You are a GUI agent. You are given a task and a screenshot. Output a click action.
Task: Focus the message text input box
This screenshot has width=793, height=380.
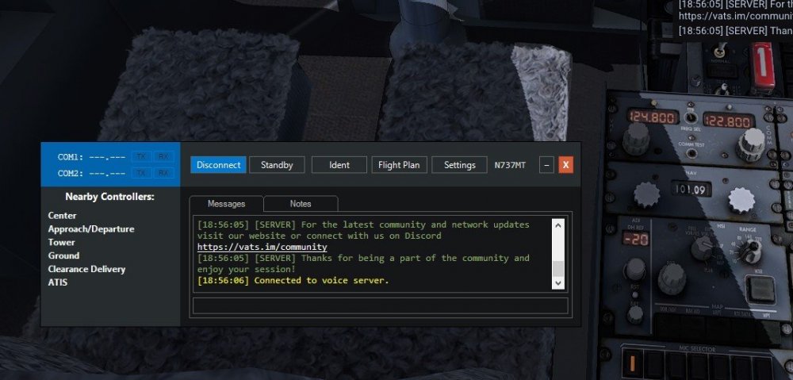click(381, 305)
